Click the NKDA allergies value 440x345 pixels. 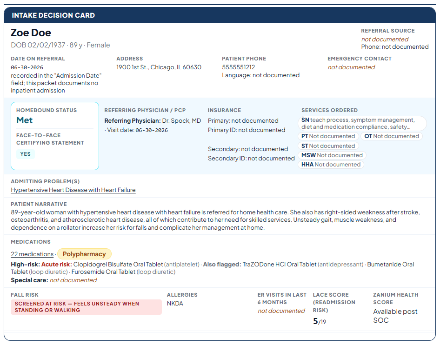click(175, 304)
